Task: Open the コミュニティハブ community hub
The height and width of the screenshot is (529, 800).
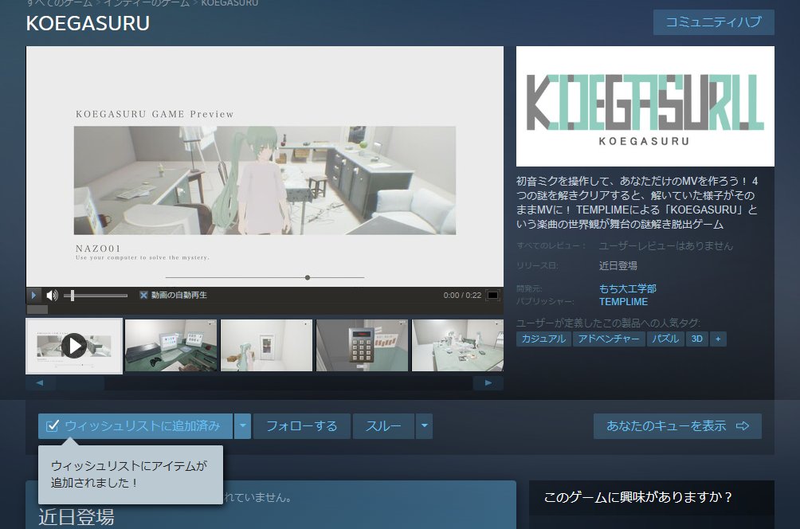Action: [713, 22]
